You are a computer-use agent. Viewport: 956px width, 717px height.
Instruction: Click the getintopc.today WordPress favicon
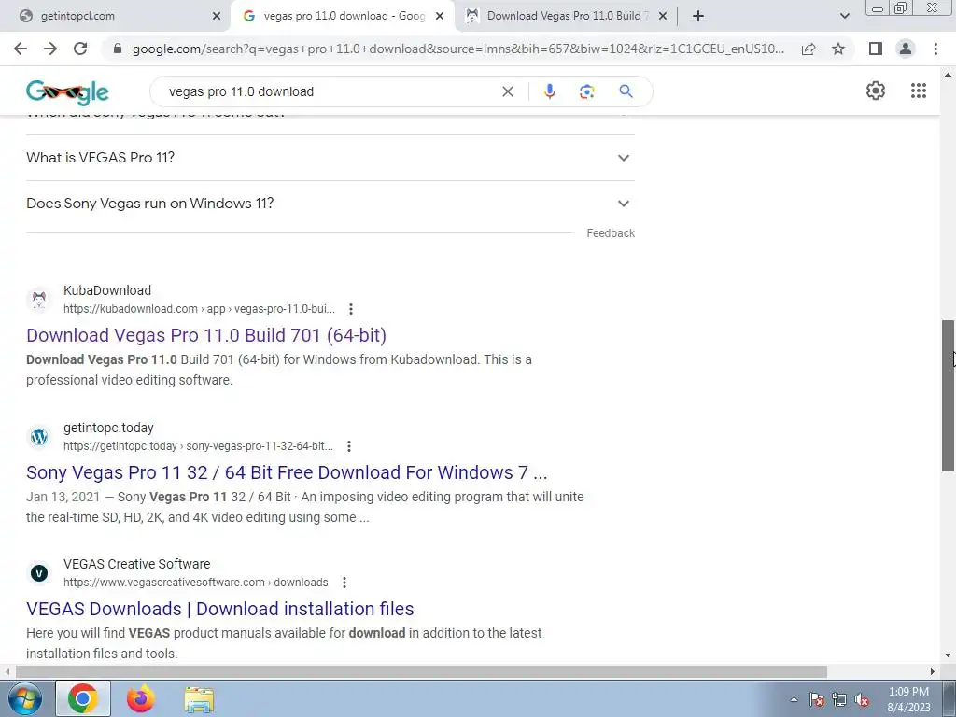(39, 437)
